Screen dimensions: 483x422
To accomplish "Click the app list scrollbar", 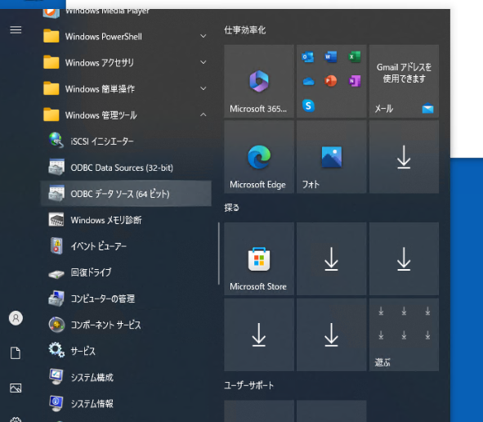I will point(219,254).
